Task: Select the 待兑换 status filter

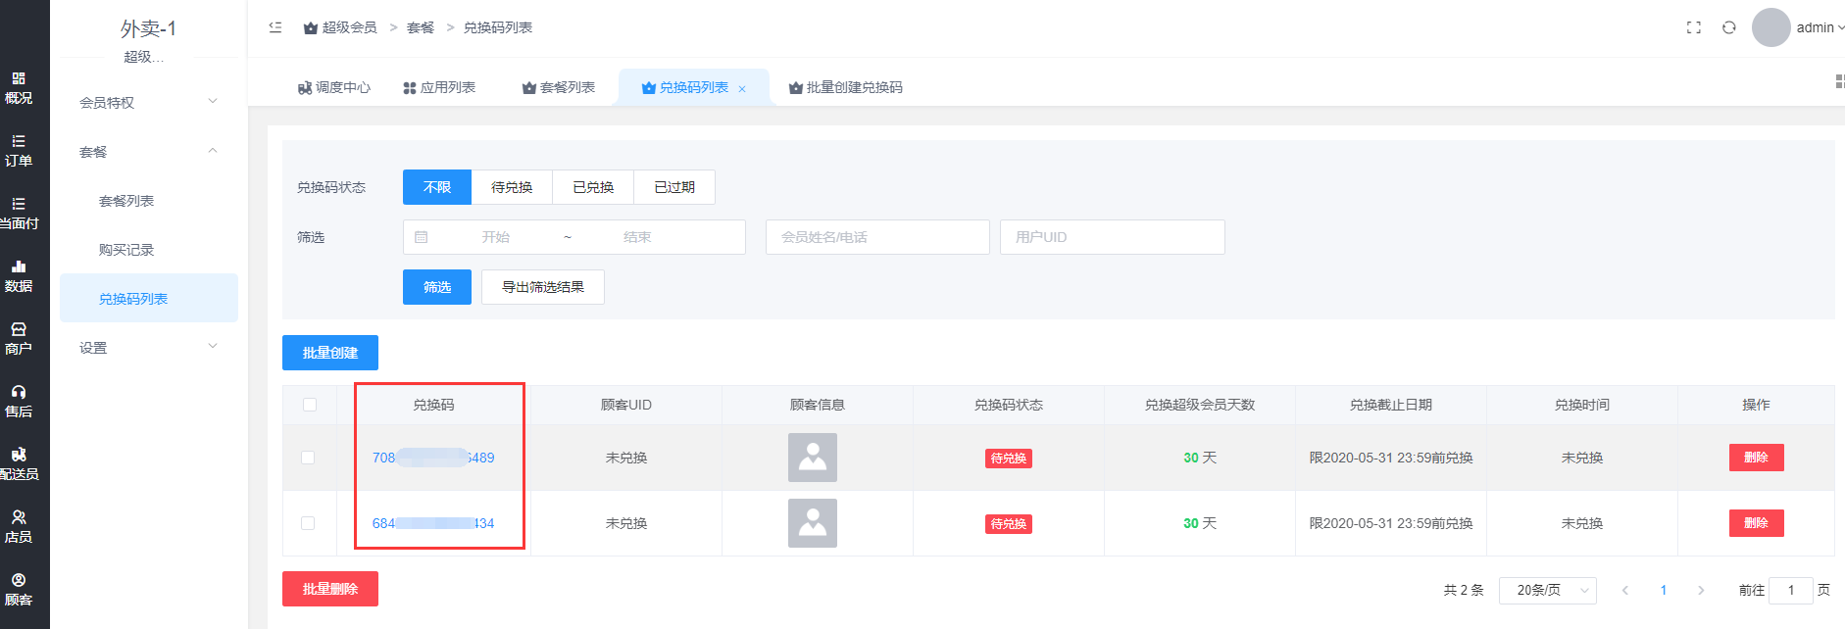Action: [x=512, y=187]
